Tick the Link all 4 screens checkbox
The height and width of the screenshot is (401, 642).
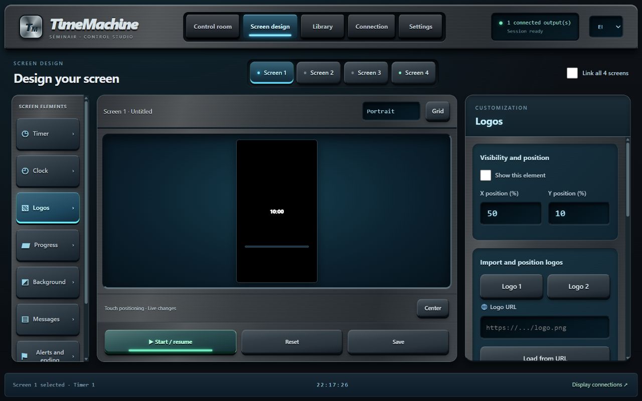(x=572, y=73)
